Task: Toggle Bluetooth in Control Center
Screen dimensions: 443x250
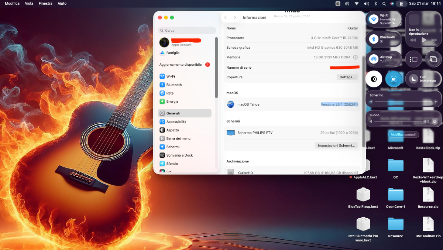Action: point(374,39)
